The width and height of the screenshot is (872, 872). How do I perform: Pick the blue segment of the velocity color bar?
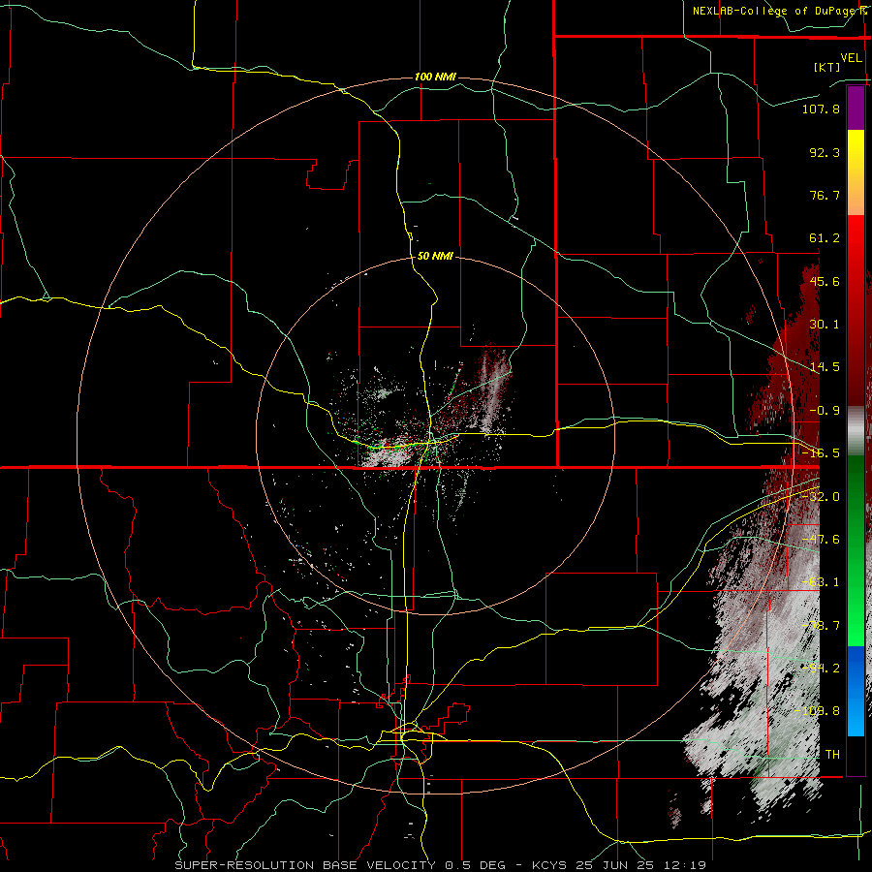[x=856, y=691]
